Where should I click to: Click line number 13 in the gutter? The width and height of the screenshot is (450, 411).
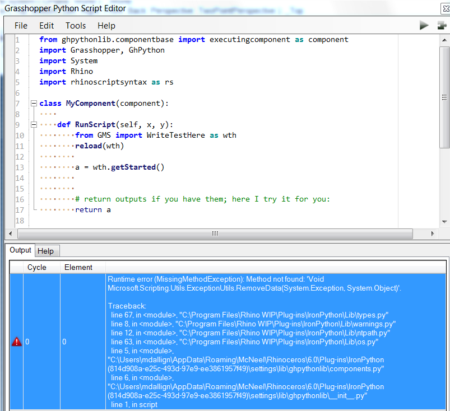[20, 167]
